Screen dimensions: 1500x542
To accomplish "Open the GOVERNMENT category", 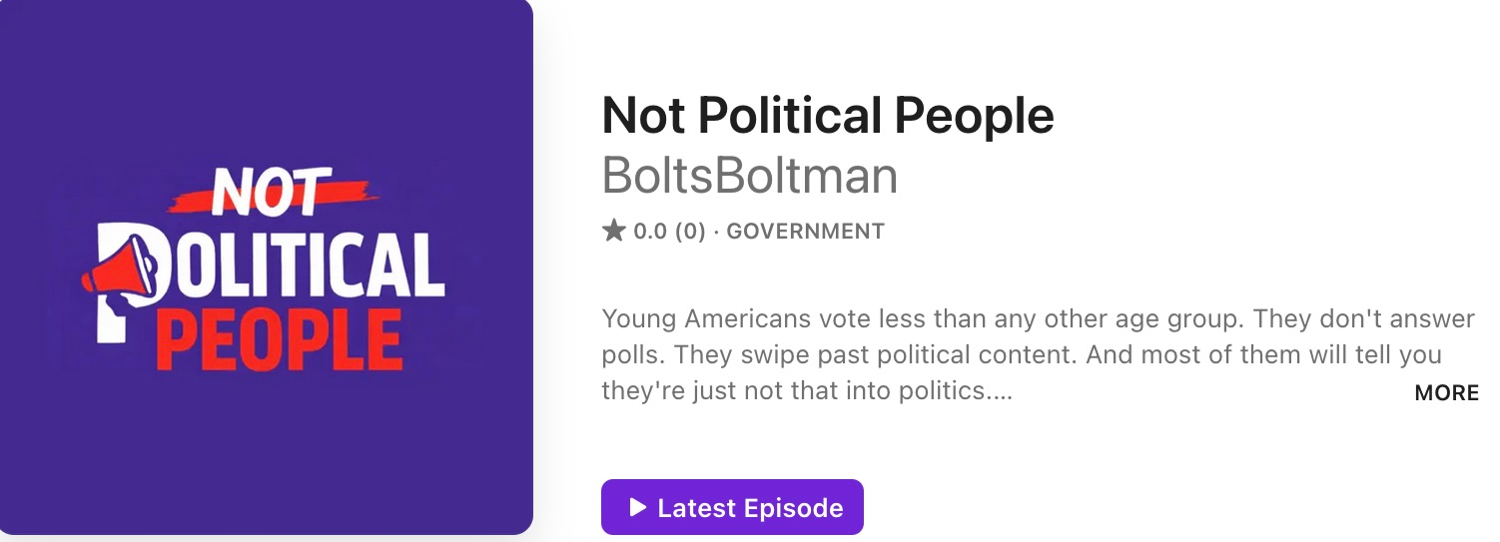I will click(x=805, y=232).
